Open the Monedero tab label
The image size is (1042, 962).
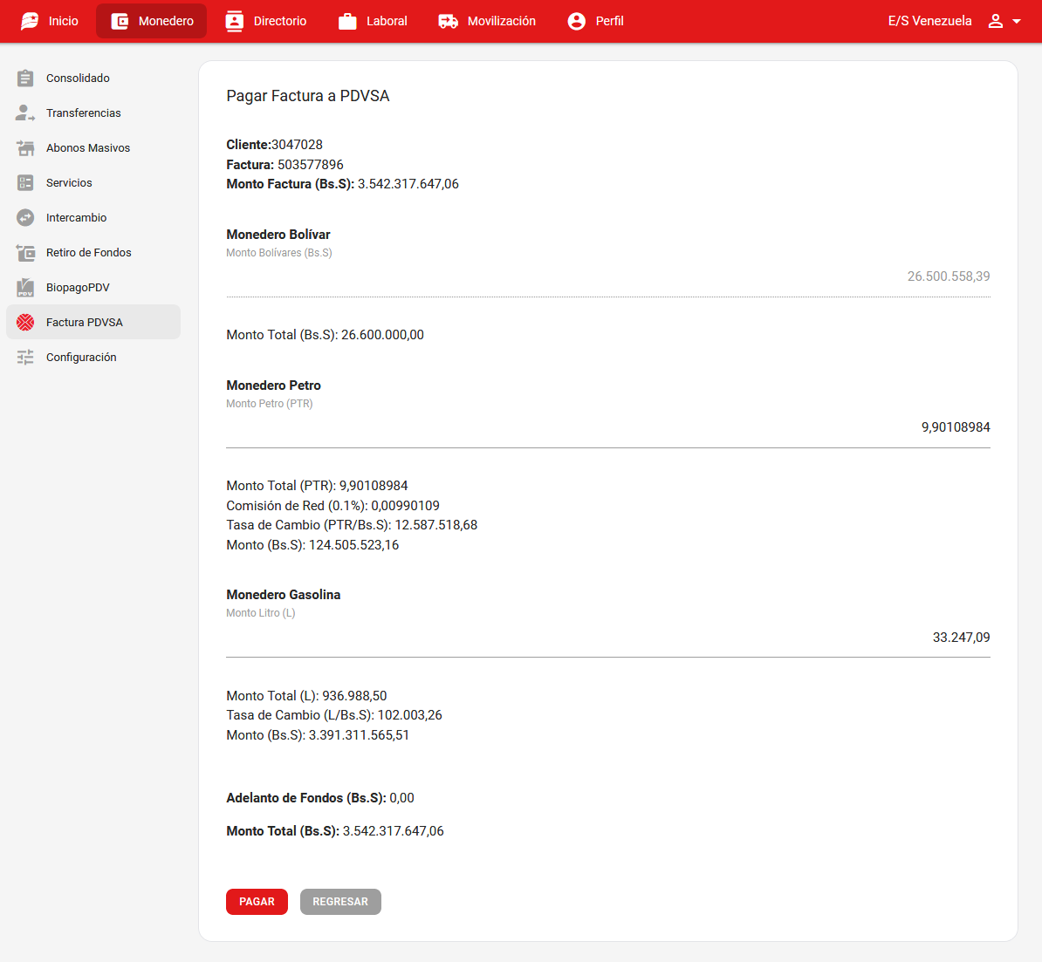166,21
